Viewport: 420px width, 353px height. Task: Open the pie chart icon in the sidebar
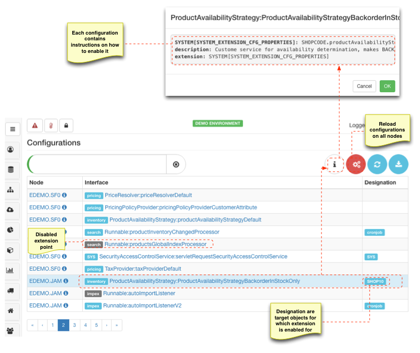point(10,230)
